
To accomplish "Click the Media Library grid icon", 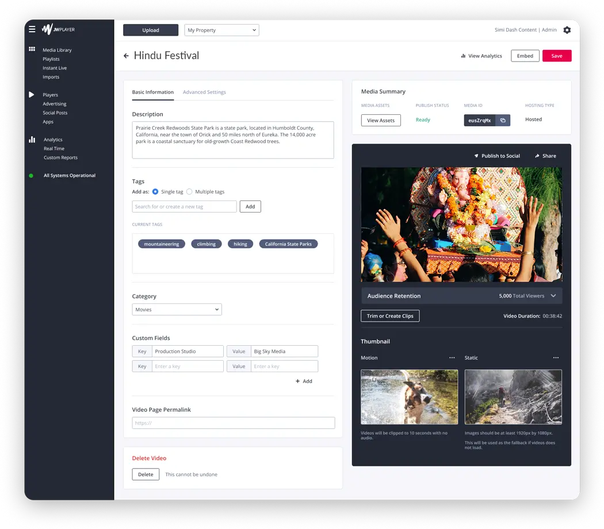I will [x=32, y=49].
